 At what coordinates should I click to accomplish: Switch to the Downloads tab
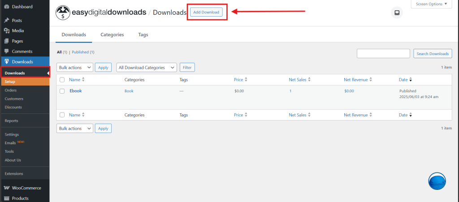(x=74, y=34)
